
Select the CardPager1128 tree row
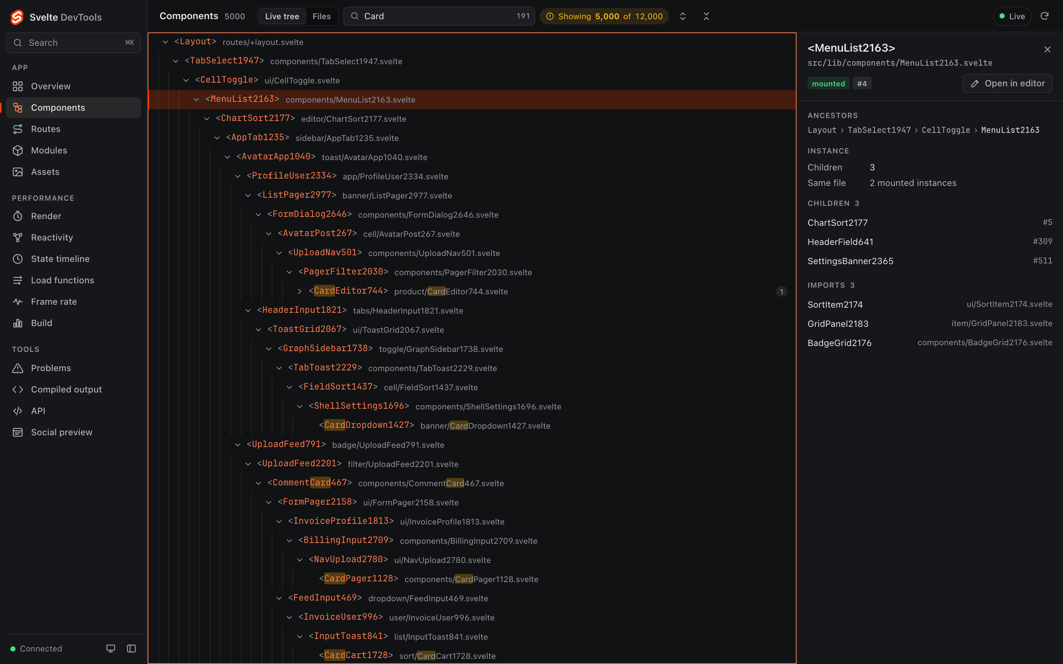472,579
